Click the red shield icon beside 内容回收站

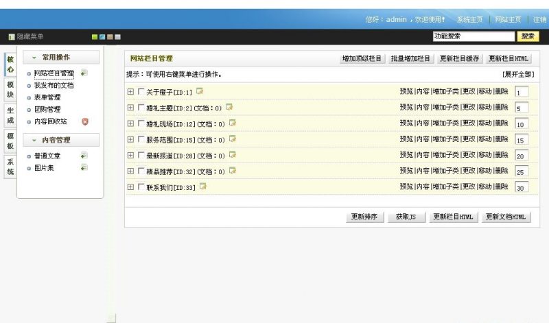pos(84,121)
